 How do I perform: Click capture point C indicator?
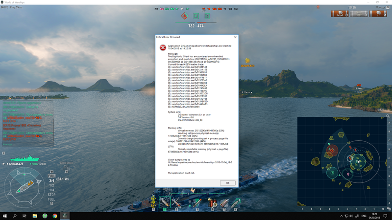click(207, 16)
